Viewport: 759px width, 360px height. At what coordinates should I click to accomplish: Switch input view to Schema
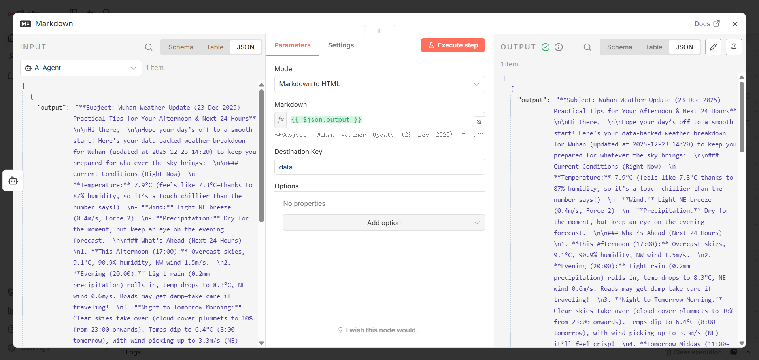click(x=181, y=47)
